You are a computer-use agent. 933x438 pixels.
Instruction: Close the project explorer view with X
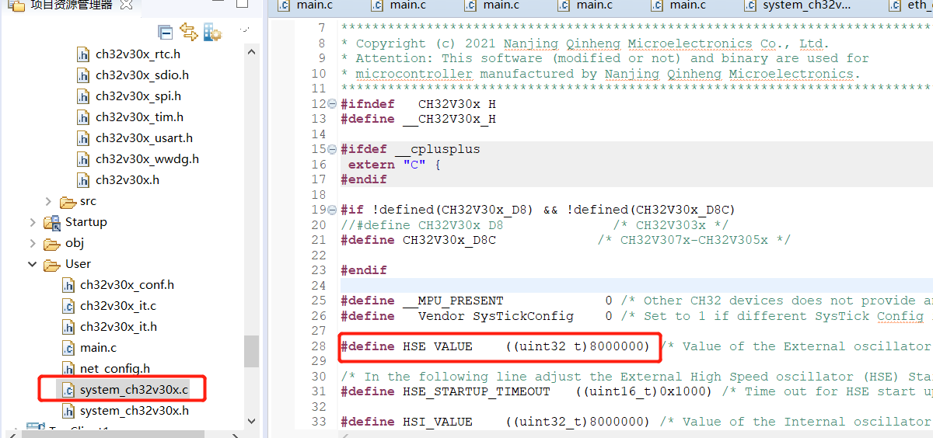coord(127,5)
